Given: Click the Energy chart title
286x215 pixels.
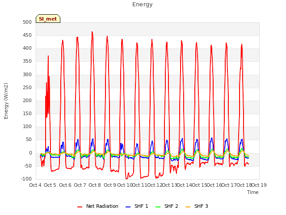Looking at the screenshot, I should (143, 4).
